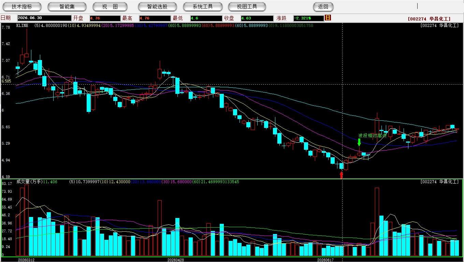Open the 智能选股 menu
This screenshot has width=464, height=262.
(x=157, y=6)
